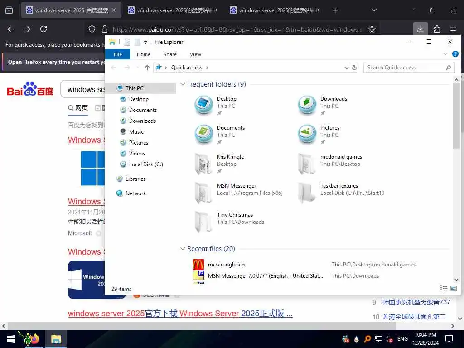464x348 pixels.
Task: Open Firefox list all tabs dropdown
Action: [x=374, y=10]
